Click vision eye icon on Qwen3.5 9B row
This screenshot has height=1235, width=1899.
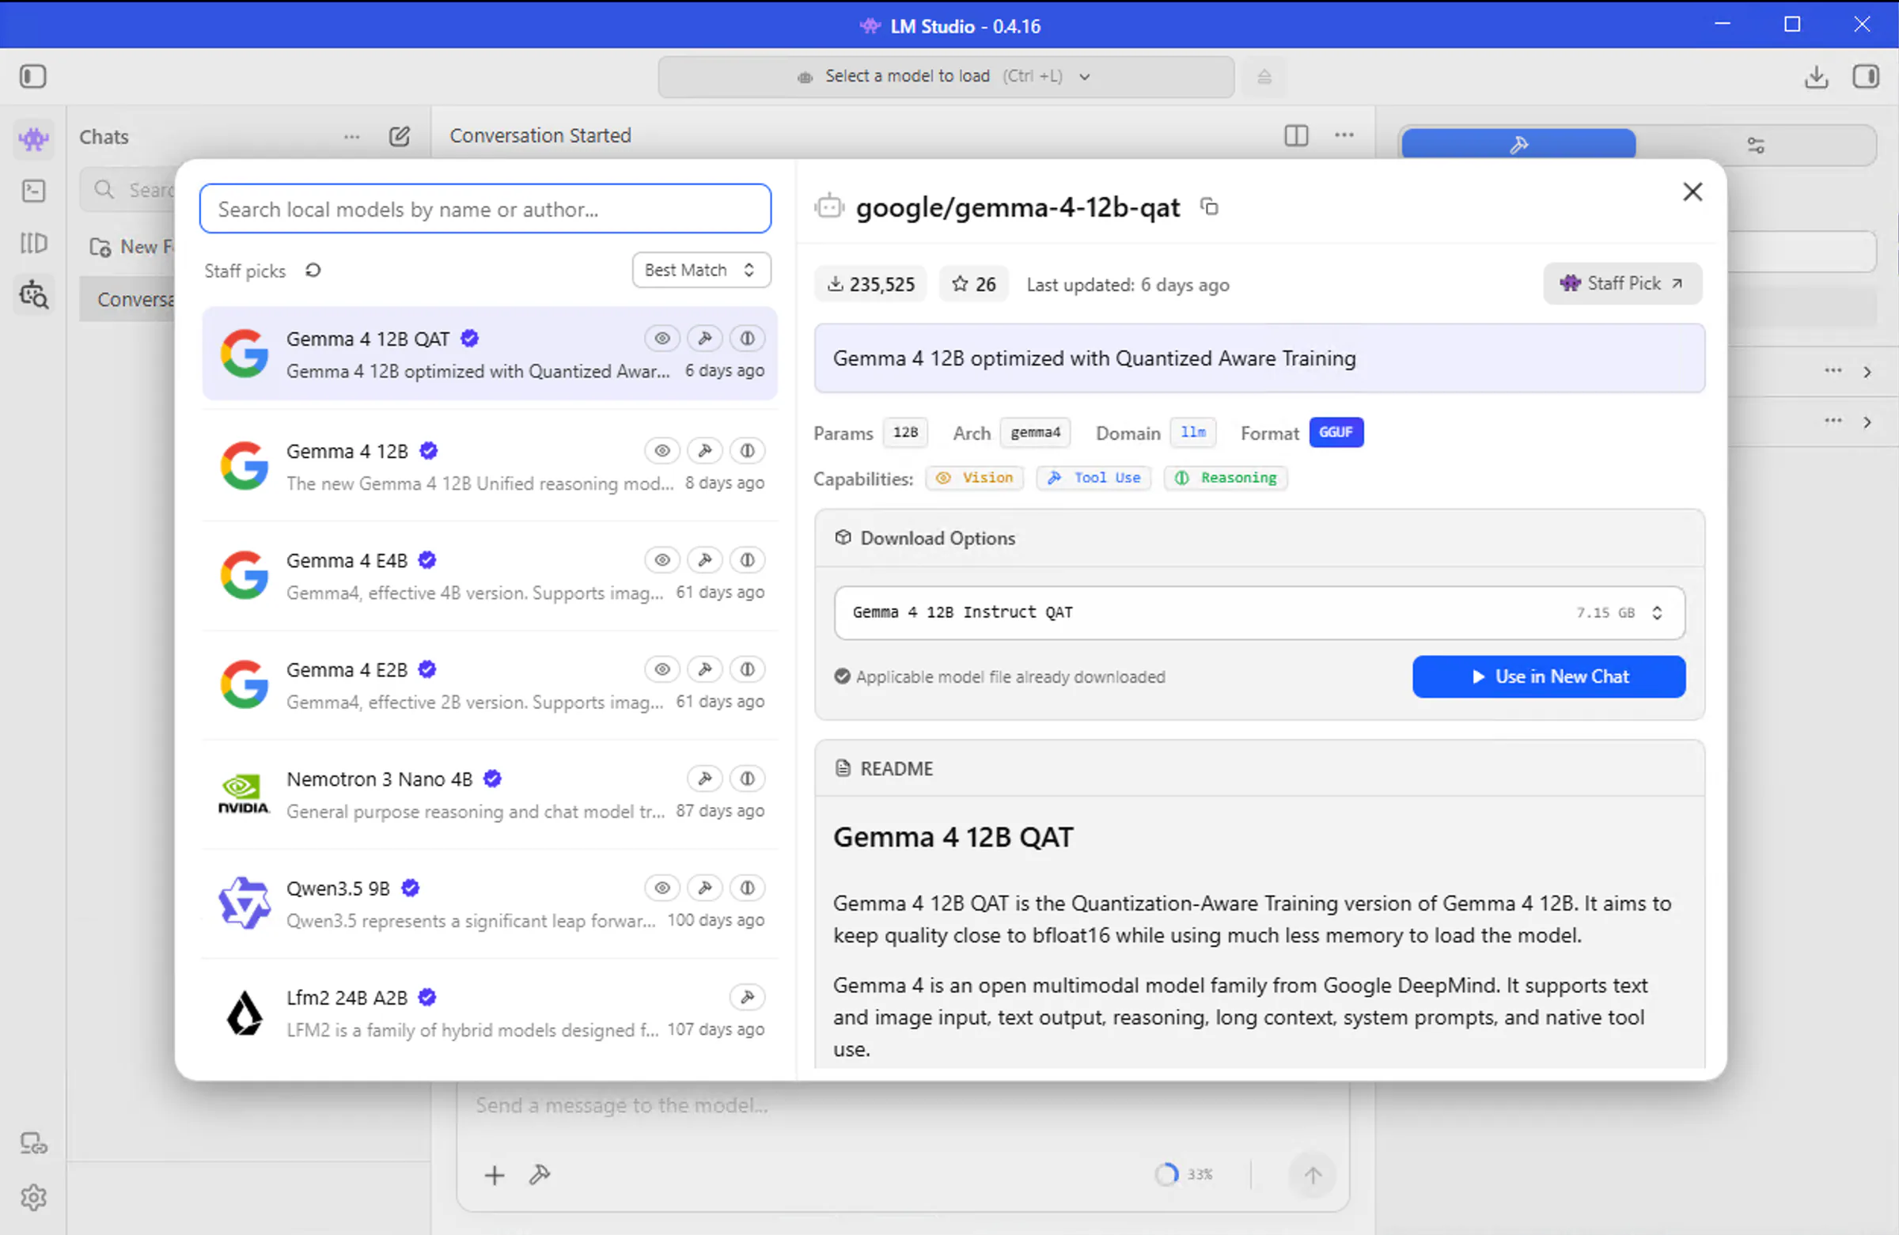[662, 888]
